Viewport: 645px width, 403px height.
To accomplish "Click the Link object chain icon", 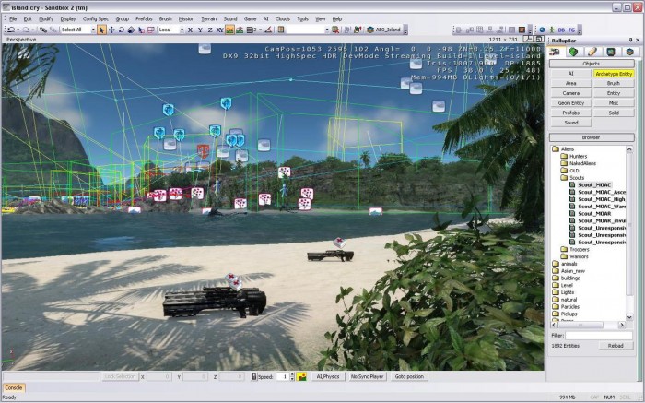I will [x=42, y=30].
